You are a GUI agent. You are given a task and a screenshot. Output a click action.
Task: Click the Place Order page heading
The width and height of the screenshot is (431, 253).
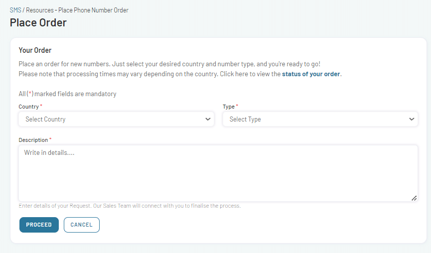point(38,22)
